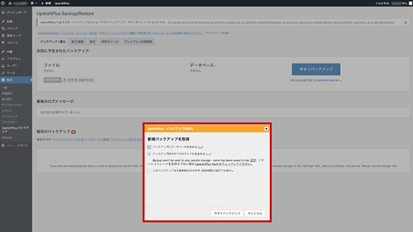Open the ニュース link
Viewport: 413px width, 232px height.
click(81, 33)
